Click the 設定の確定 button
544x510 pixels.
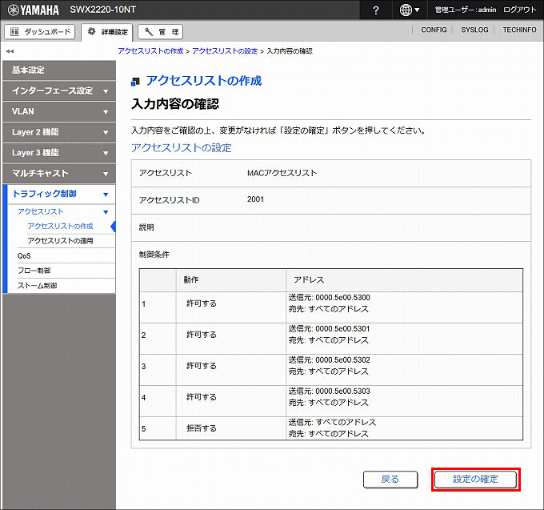tap(476, 480)
